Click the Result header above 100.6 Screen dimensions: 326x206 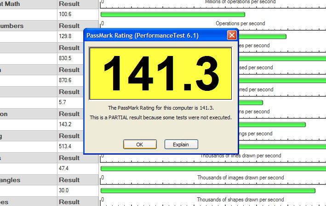click(69, 4)
